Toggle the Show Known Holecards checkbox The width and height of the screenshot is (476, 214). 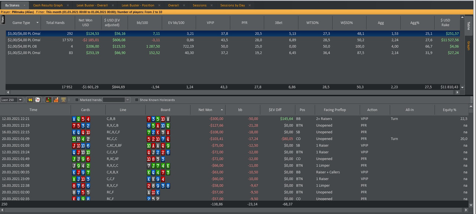click(136, 100)
